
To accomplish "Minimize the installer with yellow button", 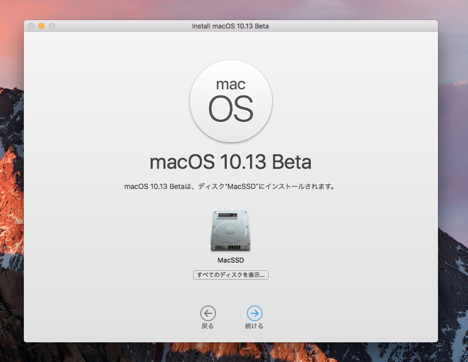I will [x=41, y=26].
